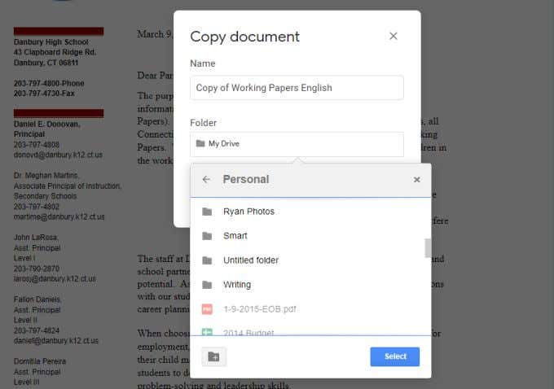Choose the Smart folder in list

tap(307, 236)
